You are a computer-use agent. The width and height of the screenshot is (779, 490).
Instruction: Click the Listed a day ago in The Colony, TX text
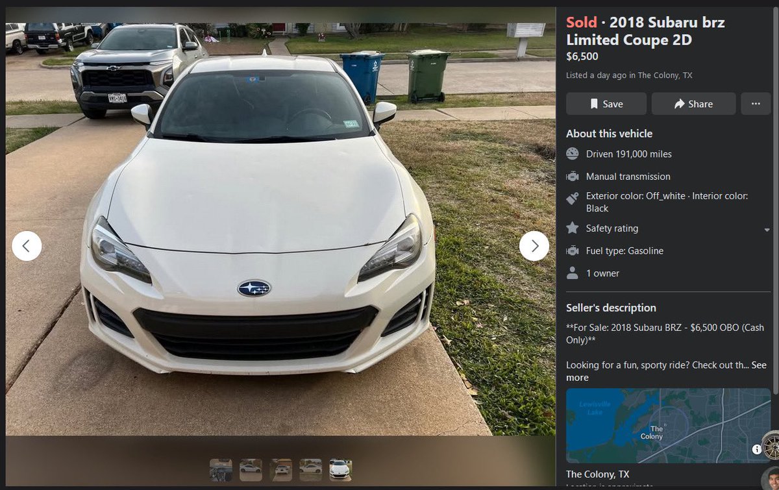click(x=629, y=75)
